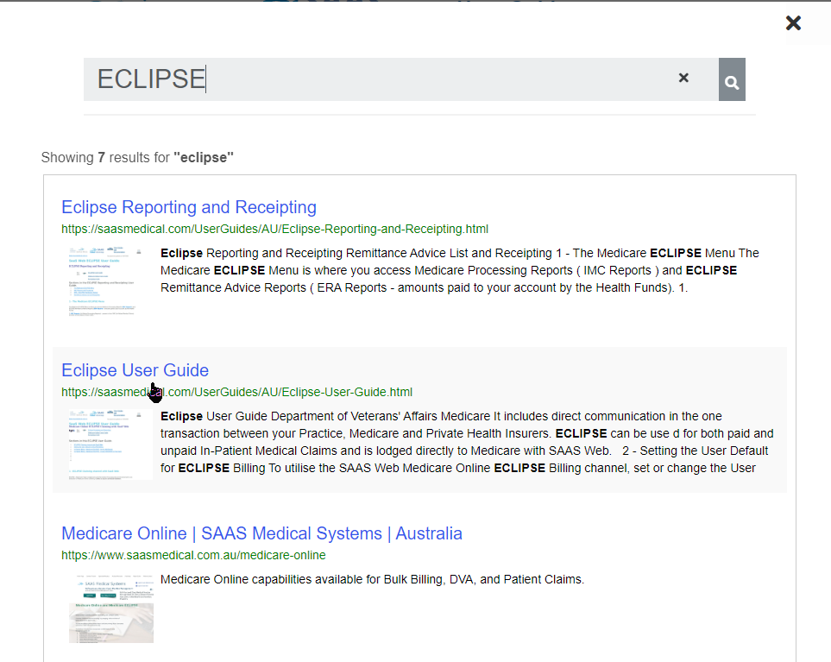Open the Eclipse User Guide result title
831x662 pixels.
135,370
